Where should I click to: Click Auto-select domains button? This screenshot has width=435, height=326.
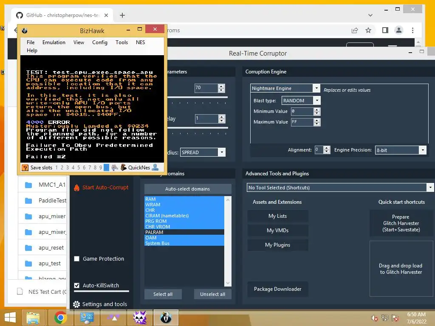click(x=188, y=189)
